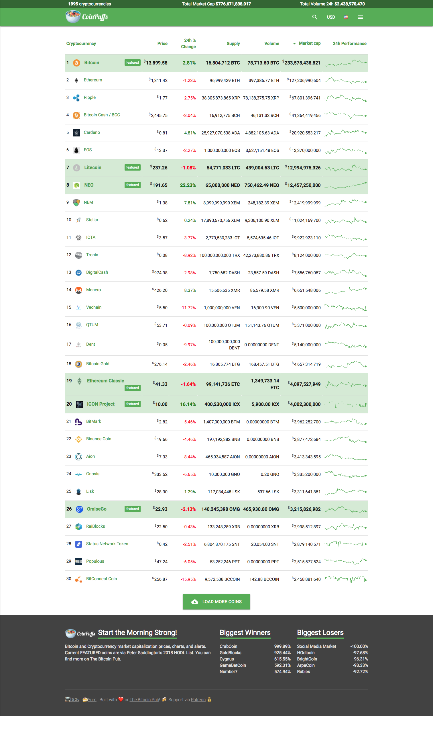Sort by Market cap column header
Screen dimensions: 433x729
tap(309, 43)
